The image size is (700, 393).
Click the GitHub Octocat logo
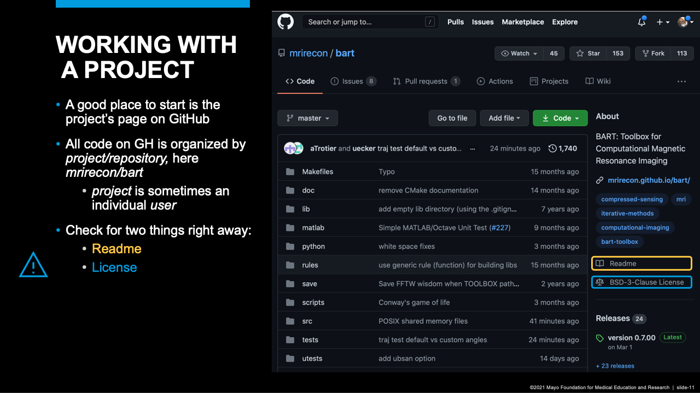tap(285, 22)
